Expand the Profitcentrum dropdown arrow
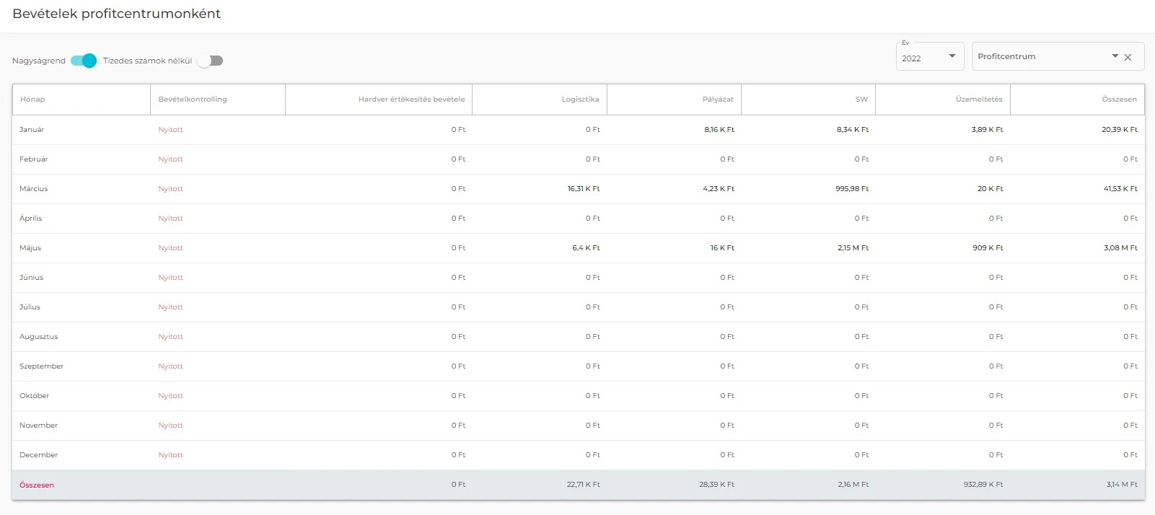The image size is (1155, 515). coord(1115,56)
